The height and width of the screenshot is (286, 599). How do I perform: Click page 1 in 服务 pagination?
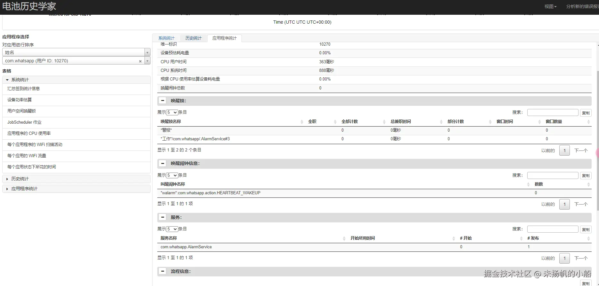pos(564,258)
